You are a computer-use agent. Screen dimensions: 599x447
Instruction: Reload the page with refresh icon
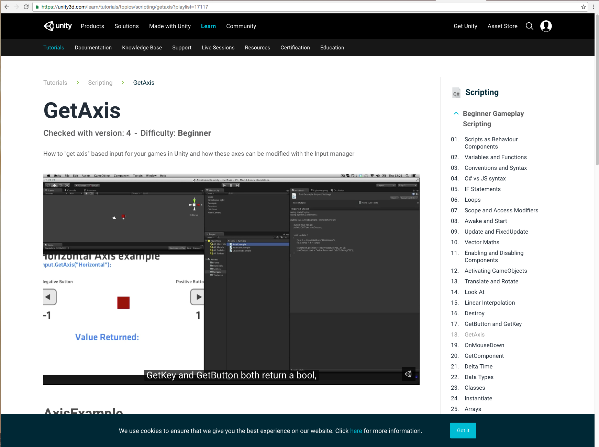[x=26, y=7]
